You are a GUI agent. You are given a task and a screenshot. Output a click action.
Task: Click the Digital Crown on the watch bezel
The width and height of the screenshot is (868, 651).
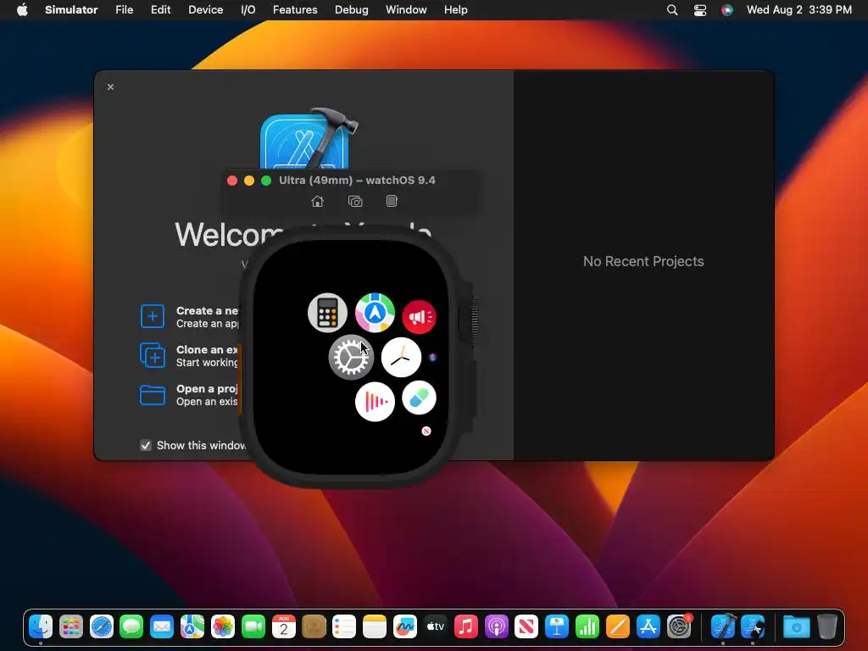[470, 320]
